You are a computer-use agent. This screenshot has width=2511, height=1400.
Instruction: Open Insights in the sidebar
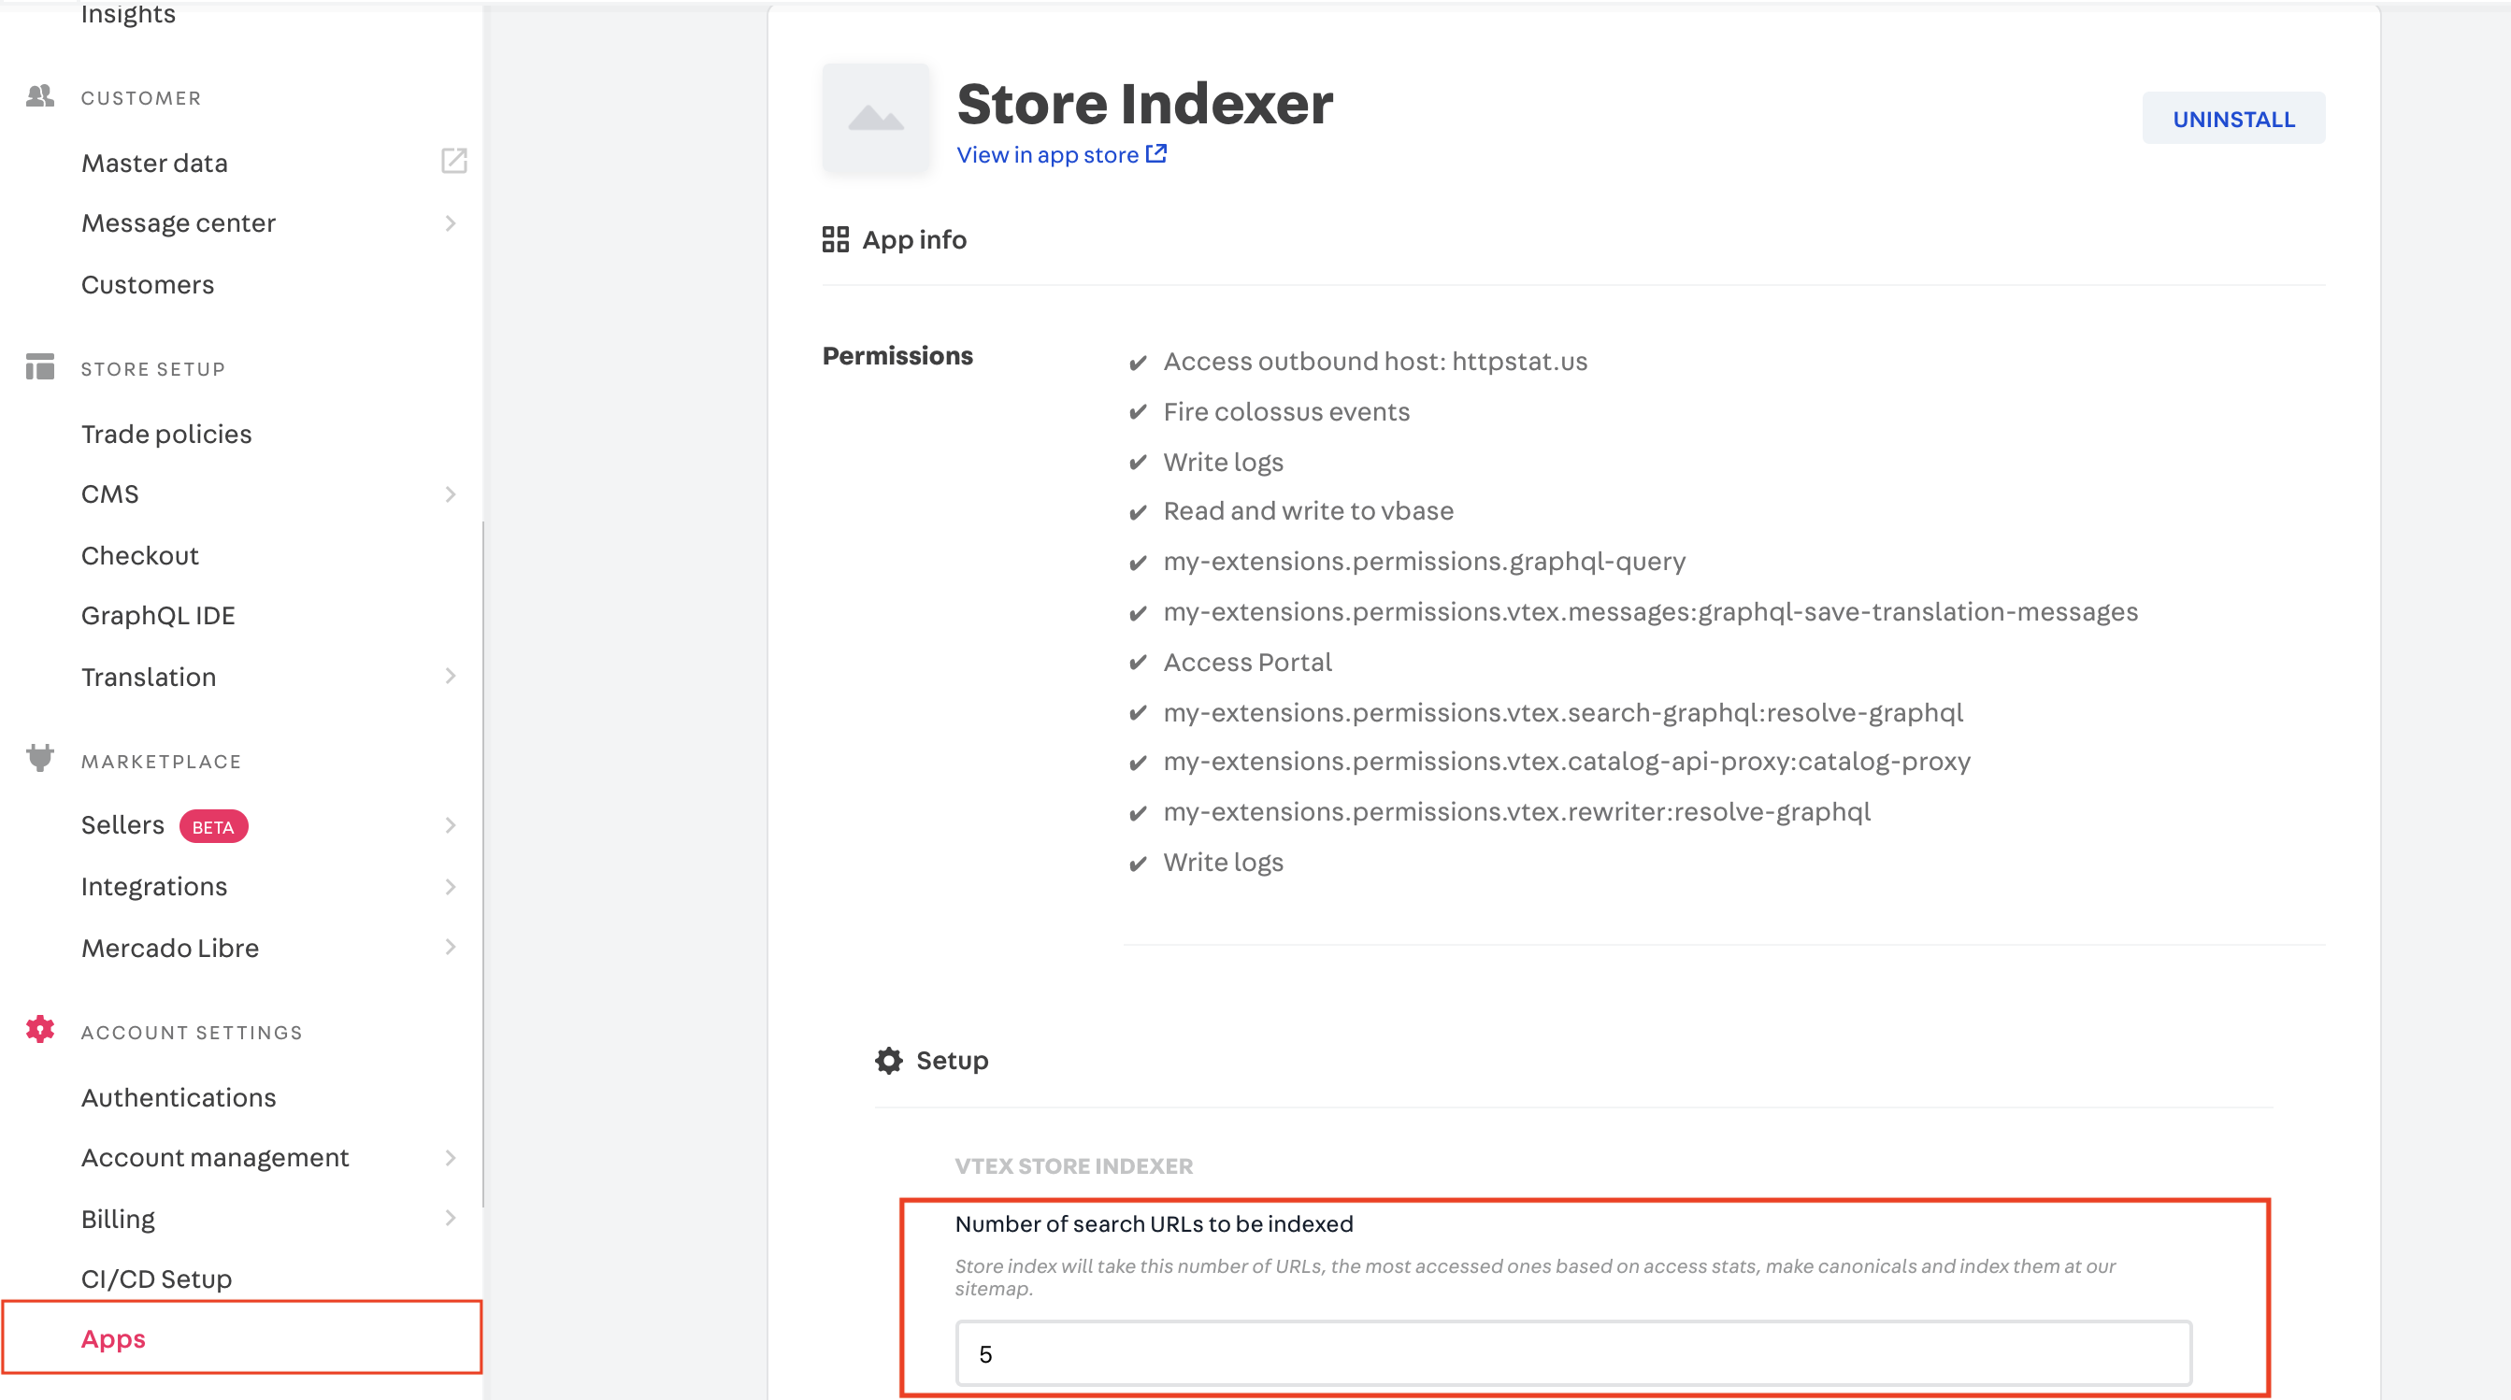tap(129, 14)
